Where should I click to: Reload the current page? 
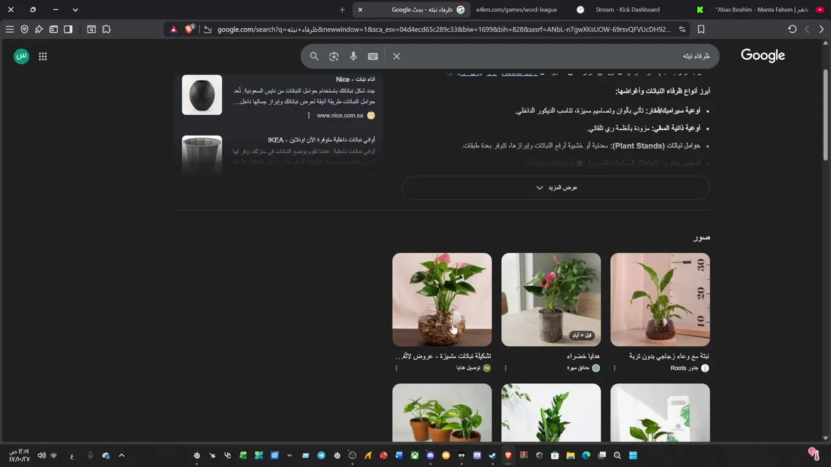[792, 29]
